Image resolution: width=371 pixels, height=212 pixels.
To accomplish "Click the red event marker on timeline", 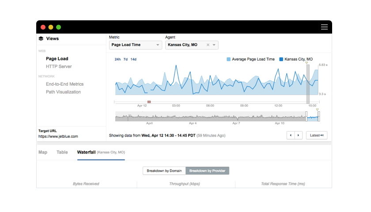I will click(149, 102).
